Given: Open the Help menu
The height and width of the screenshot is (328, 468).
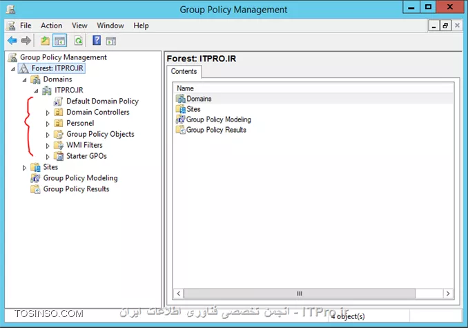Looking at the screenshot, I should click(x=142, y=26).
